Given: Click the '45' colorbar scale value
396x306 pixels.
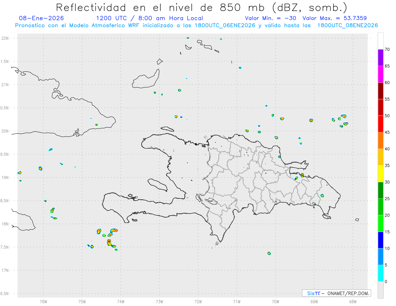Looking at the screenshot, I should click(x=387, y=132).
